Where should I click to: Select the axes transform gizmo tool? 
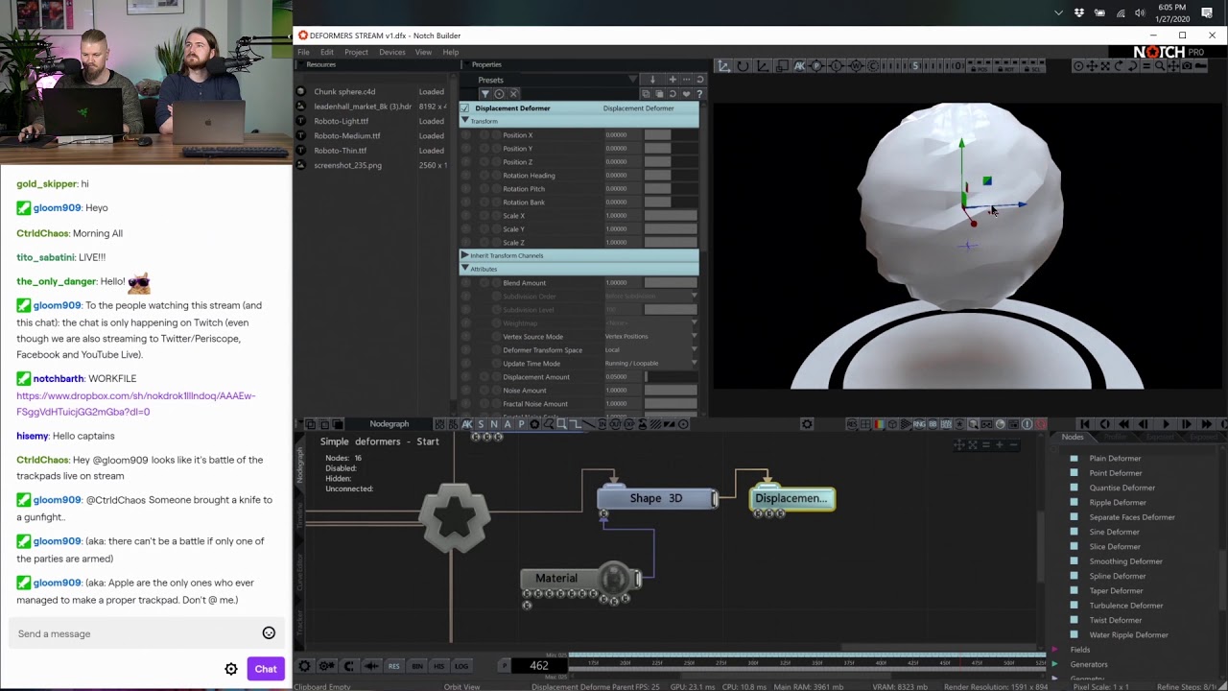click(x=723, y=66)
